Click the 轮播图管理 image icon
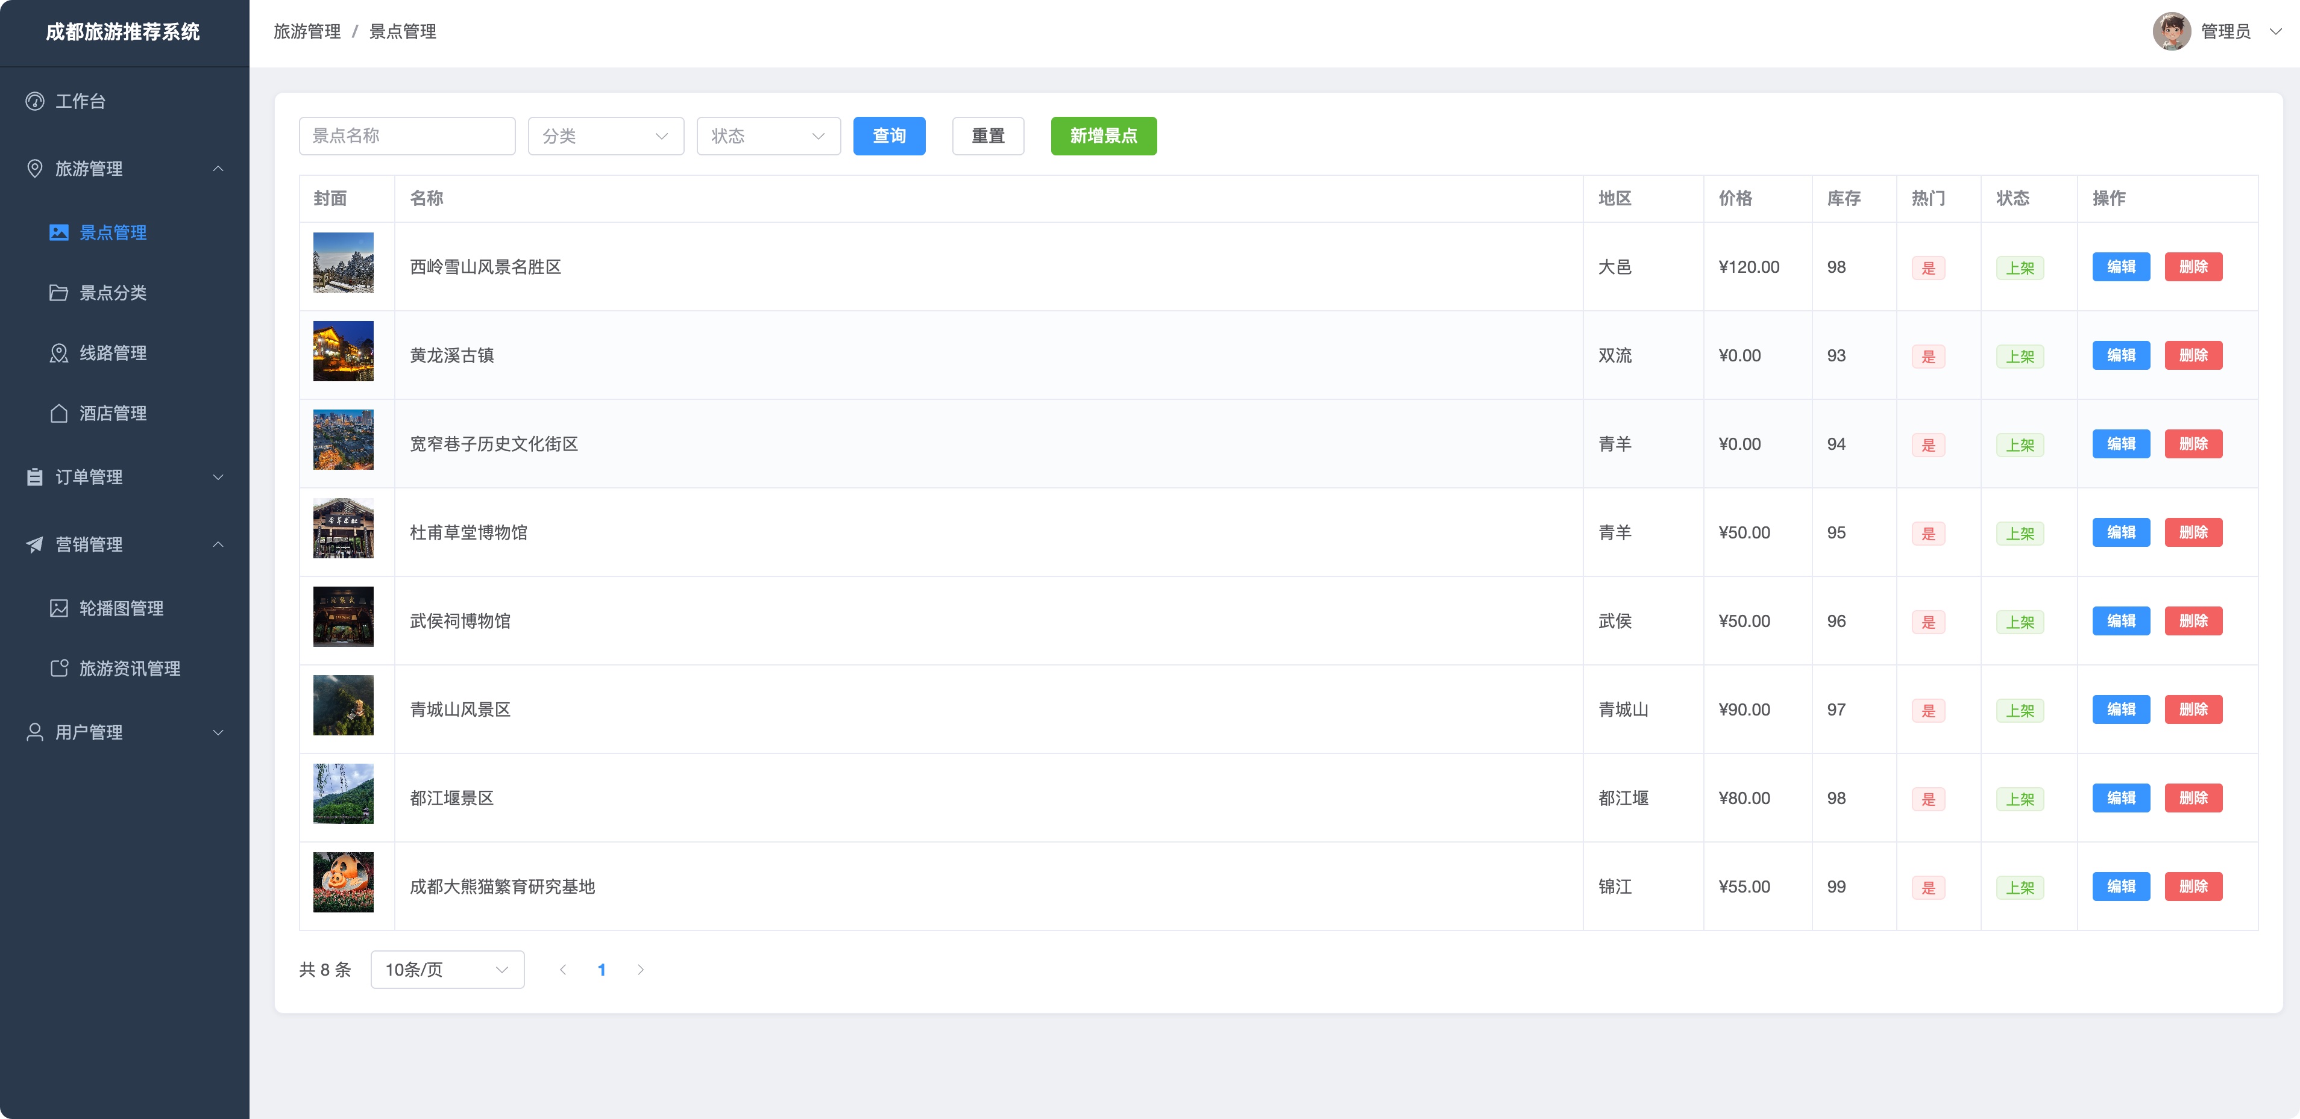Screen dimensions: 2300x1119 tap(59, 608)
